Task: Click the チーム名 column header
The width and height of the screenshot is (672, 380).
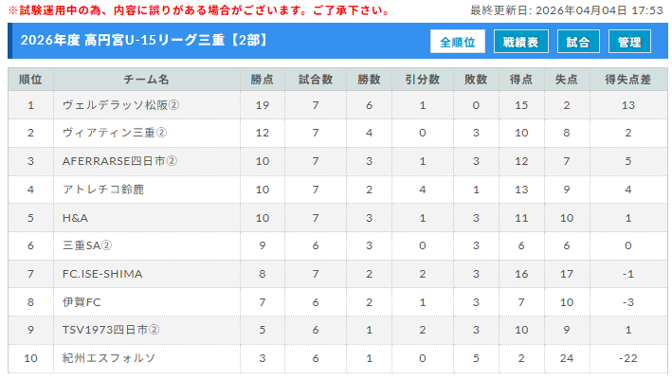Action: (146, 79)
